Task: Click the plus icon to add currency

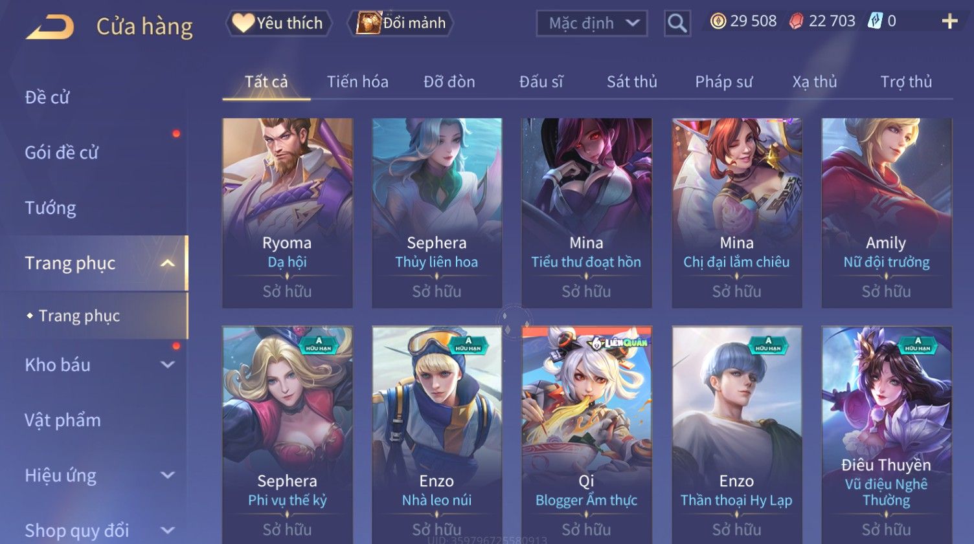Action: click(949, 21)
